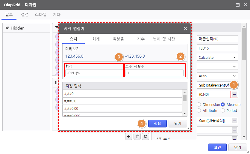Click the refresh fields icon
The image size is (250, 154).
point(146,136)
